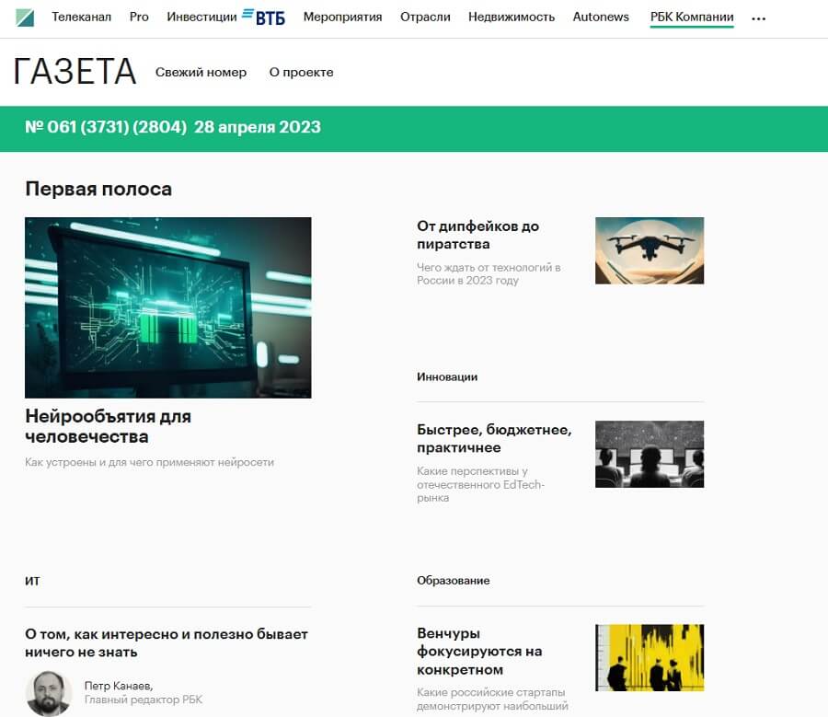Image resolution: width=828 pixels, height=717 pixels.
Task: Open the neural network cover image
Action: [167, 307]
